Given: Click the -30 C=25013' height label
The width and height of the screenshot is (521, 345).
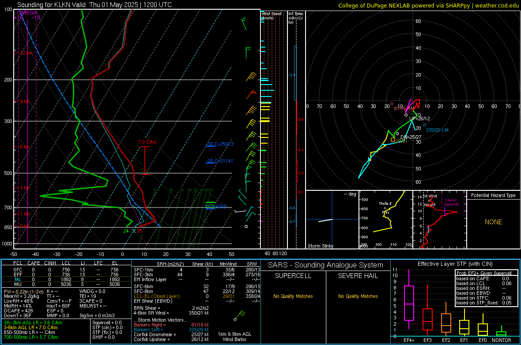Looking at the screenshot, I should 220,145.
